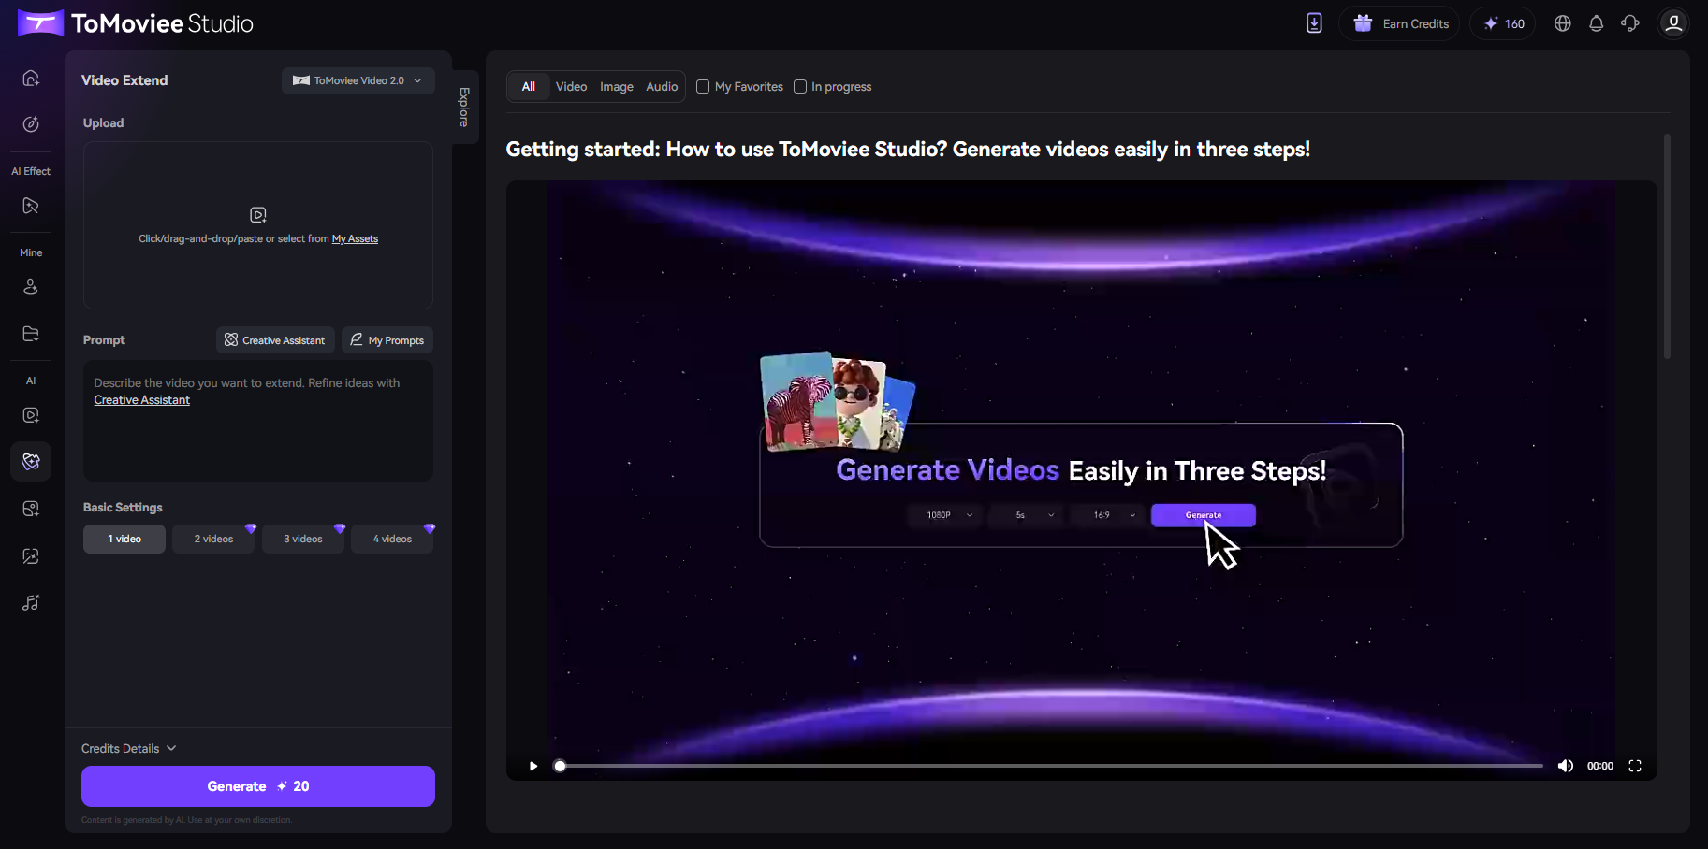This screenshot has width=1708, height=849.
Task: Open the Home icon in the sidebar
Action: [31, 79]
